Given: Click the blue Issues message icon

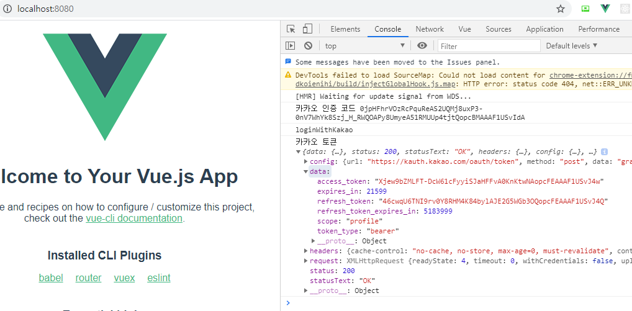Looking at the screenshot, I should pyautogui.click(x=288, y=61).
